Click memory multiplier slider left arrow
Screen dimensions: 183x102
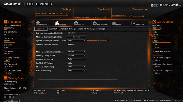(x=87, y=40)
